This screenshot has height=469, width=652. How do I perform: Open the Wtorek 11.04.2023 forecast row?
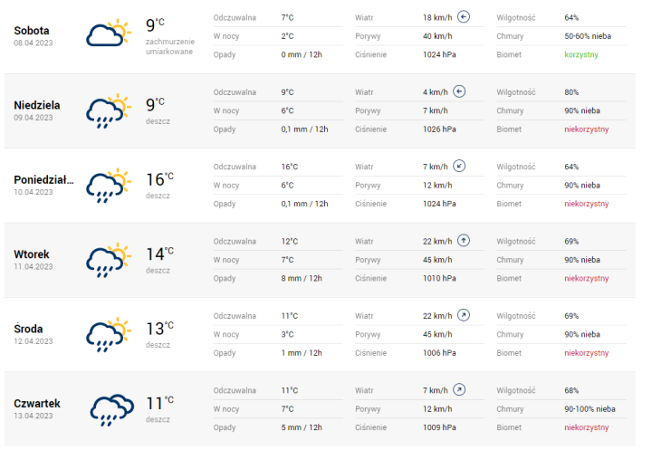coord(33,259)
